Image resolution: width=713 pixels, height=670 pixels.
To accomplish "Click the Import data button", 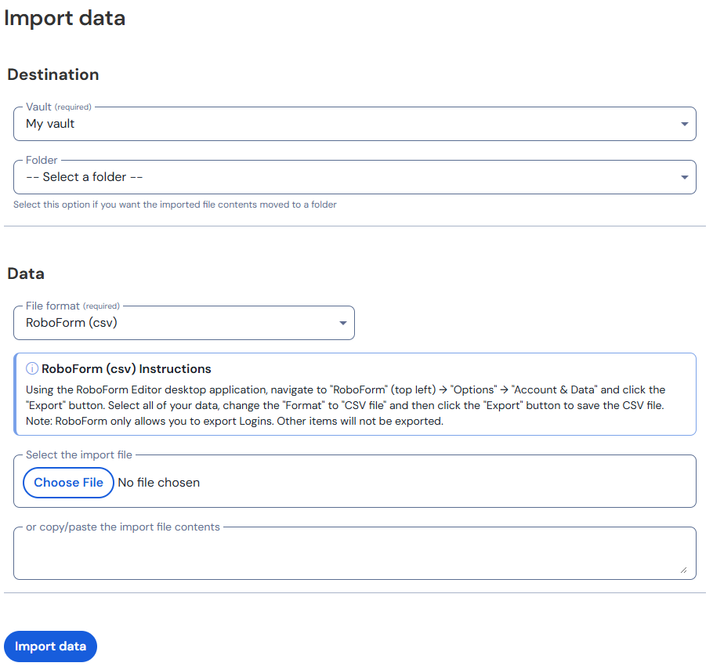I will (50, 646).
